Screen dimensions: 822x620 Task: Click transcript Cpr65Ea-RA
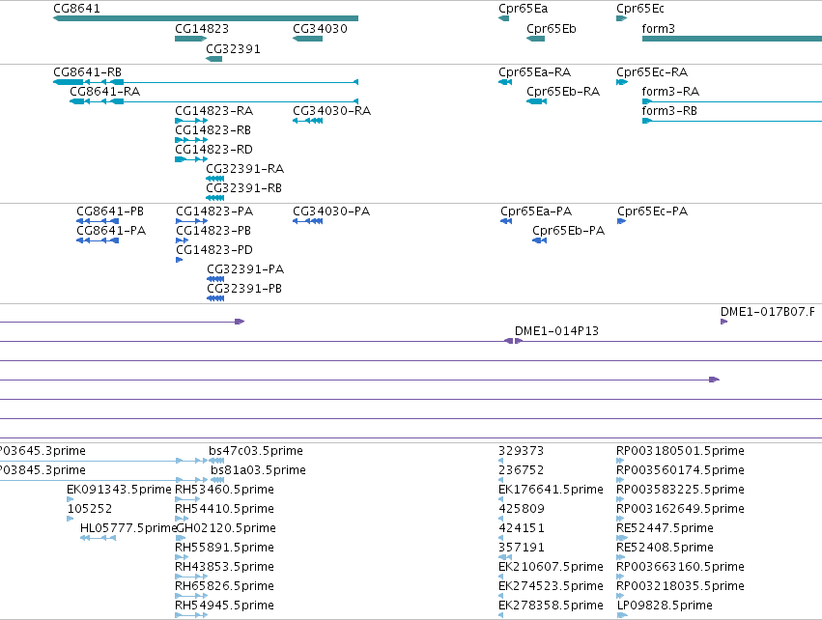(x=505, y=82)
